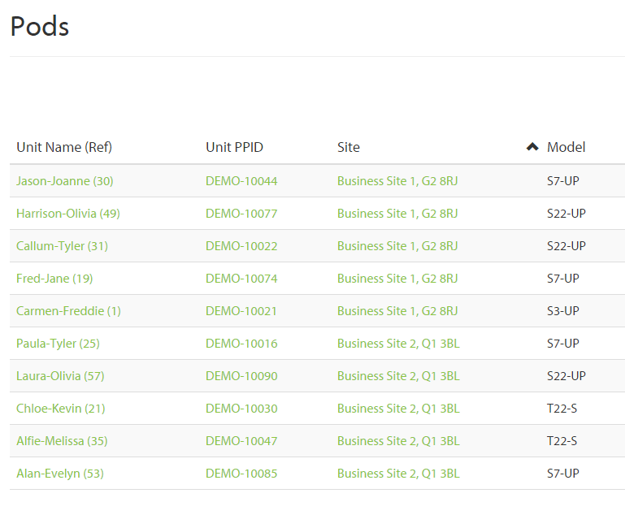Sort by Unit PPID column header

234,148
